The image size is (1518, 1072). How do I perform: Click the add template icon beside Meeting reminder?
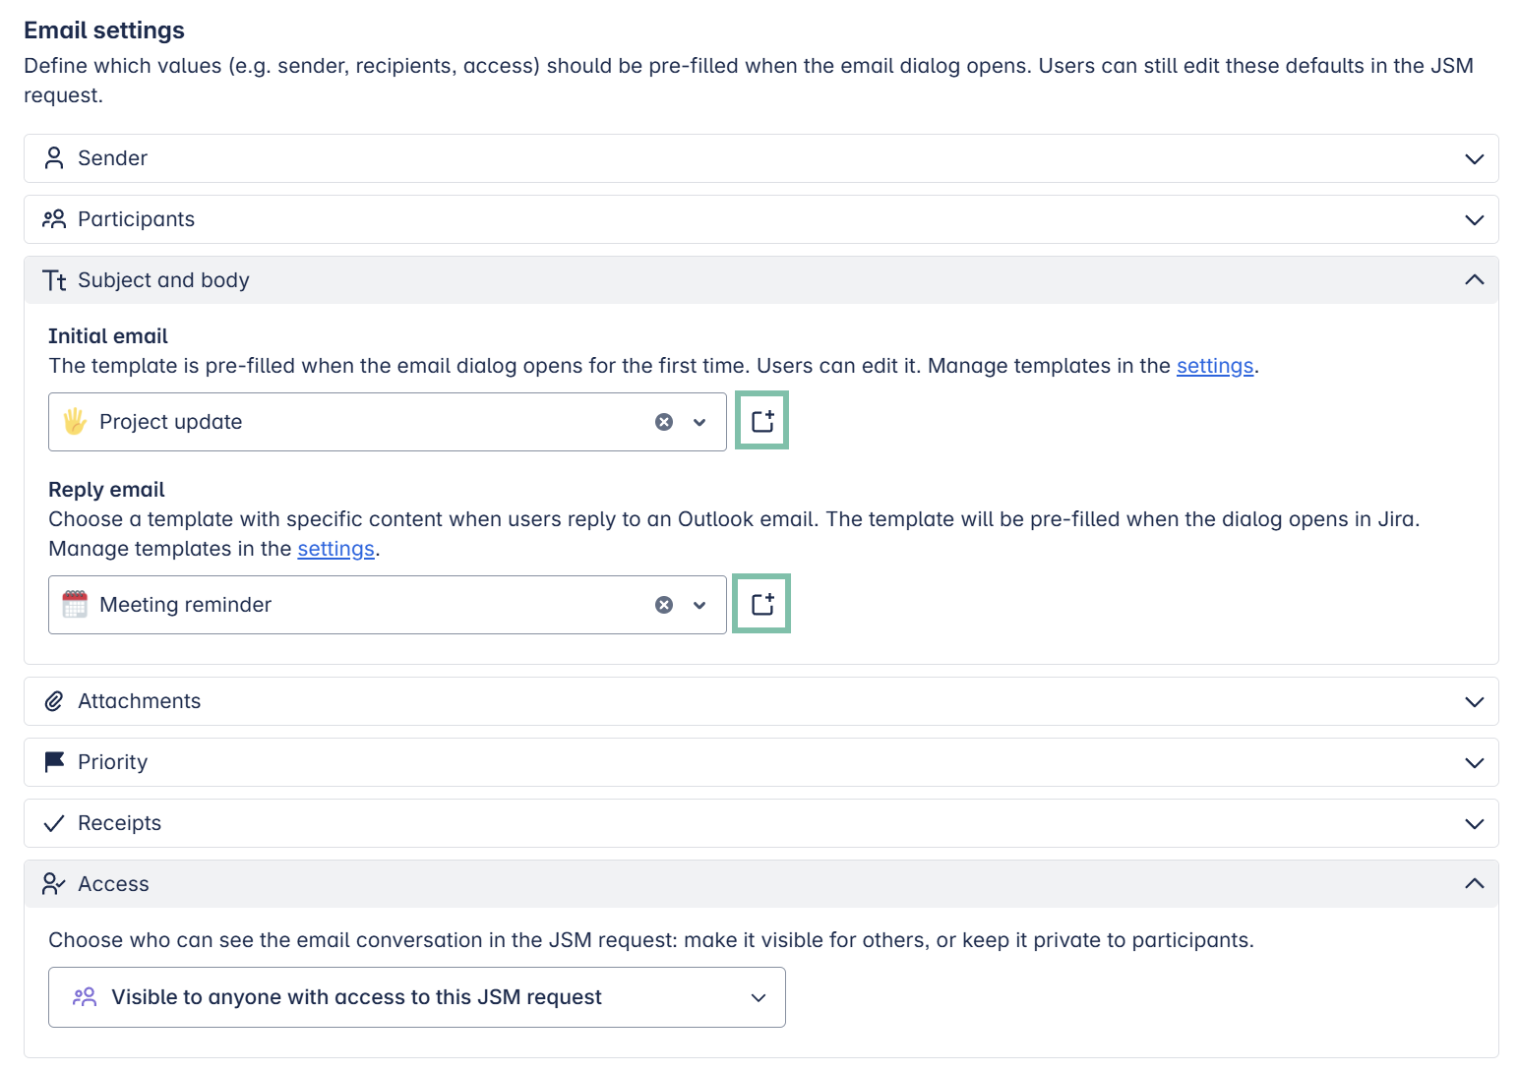pos(762,604)
